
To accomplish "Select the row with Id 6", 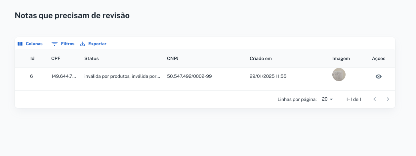I will pos(31,76).
